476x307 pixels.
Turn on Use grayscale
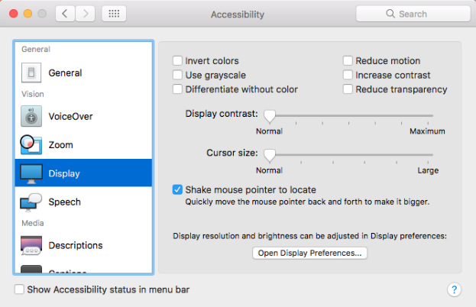[177, 75]
